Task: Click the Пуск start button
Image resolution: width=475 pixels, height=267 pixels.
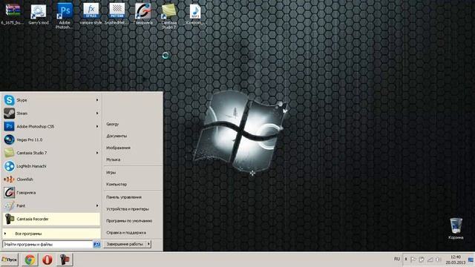Action: [x=10, y=260]
